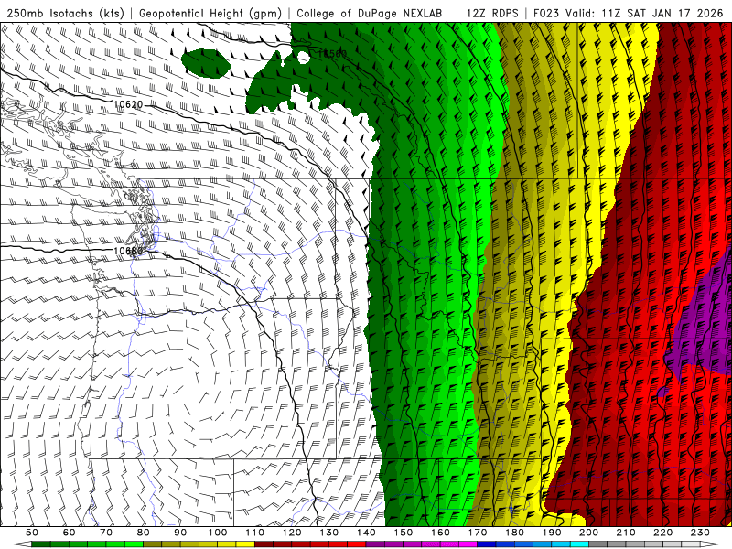
Task: Click the '12Z RDPS' model run label
Action: pos(492,13)
